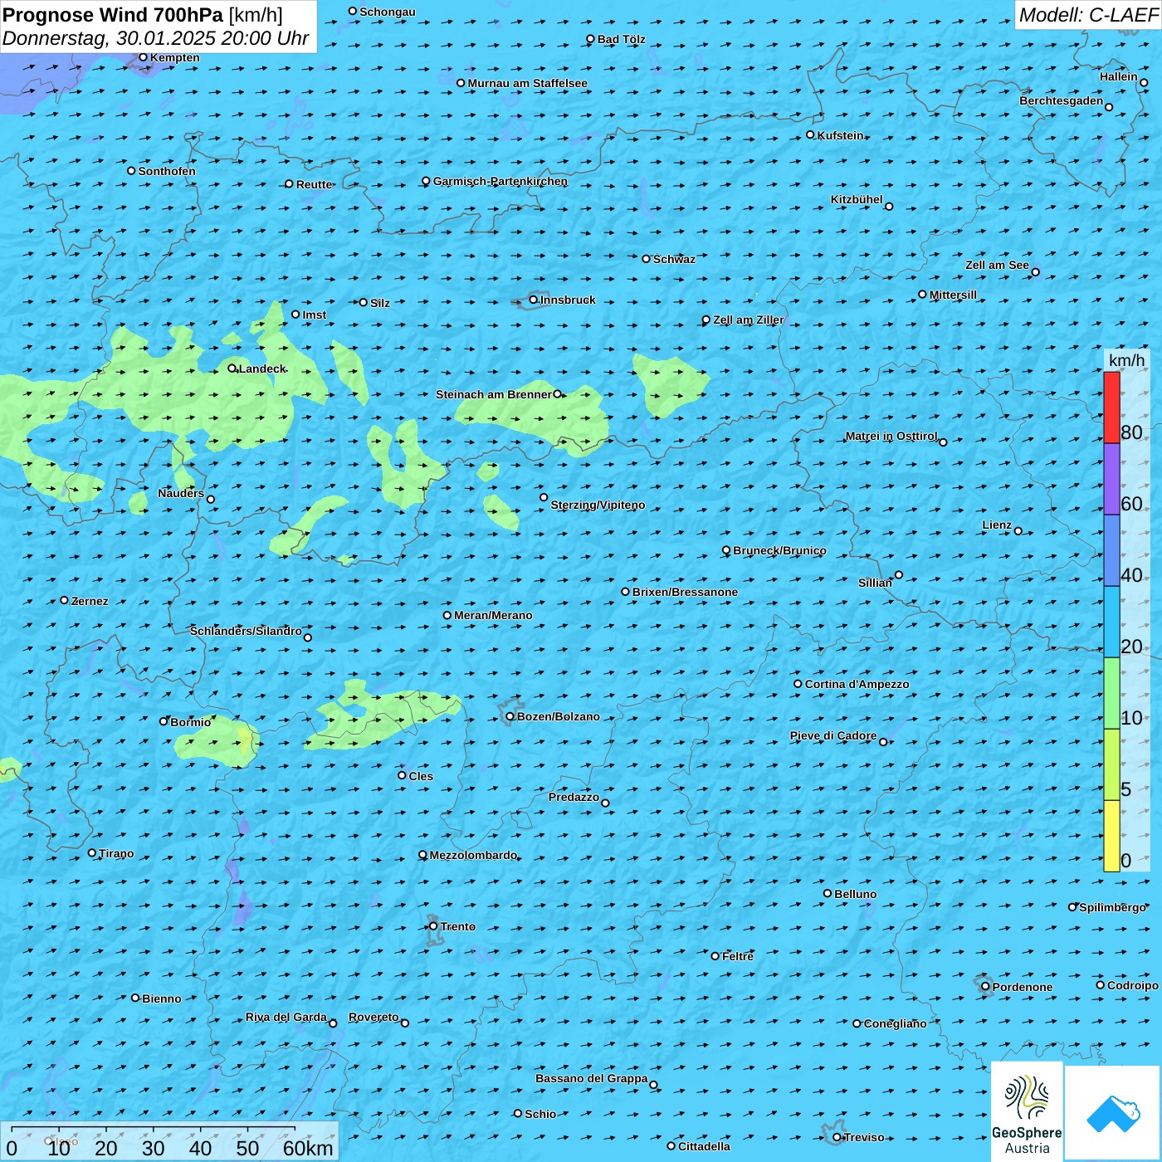Click the Feltre label
The height and width of the screenshot is (1162, 1162).
coord(738,956)
